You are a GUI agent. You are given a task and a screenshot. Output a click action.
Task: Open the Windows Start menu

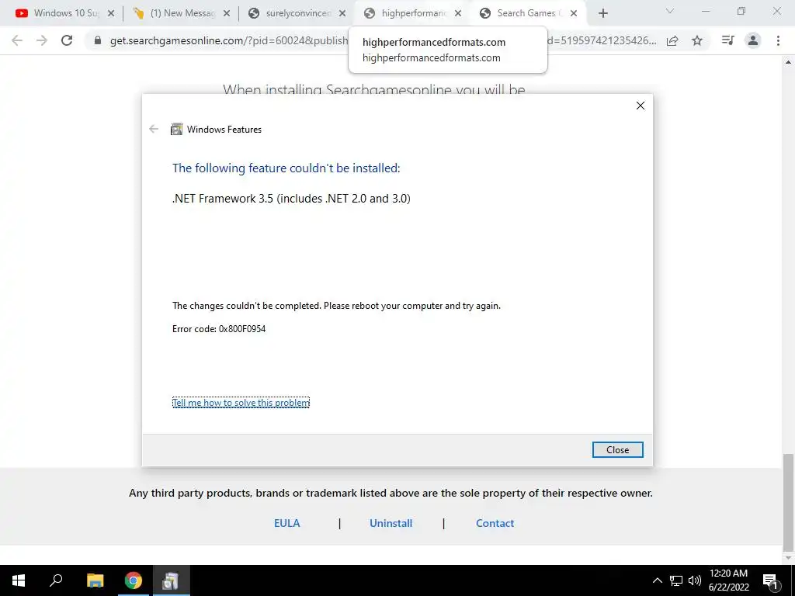19,580
